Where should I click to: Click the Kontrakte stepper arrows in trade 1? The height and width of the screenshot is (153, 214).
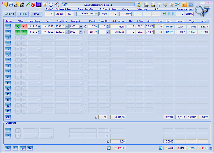click(x=107, y=26)
